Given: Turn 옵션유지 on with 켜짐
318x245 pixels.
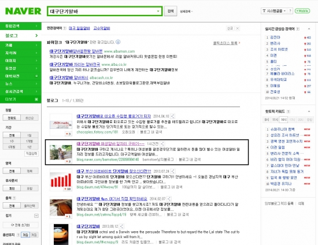Looking at the screenshot, I should (x=25, y=235).
